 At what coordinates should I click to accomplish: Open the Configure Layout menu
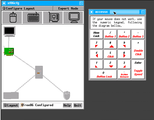pyautogui.click(x=27, y=8)
